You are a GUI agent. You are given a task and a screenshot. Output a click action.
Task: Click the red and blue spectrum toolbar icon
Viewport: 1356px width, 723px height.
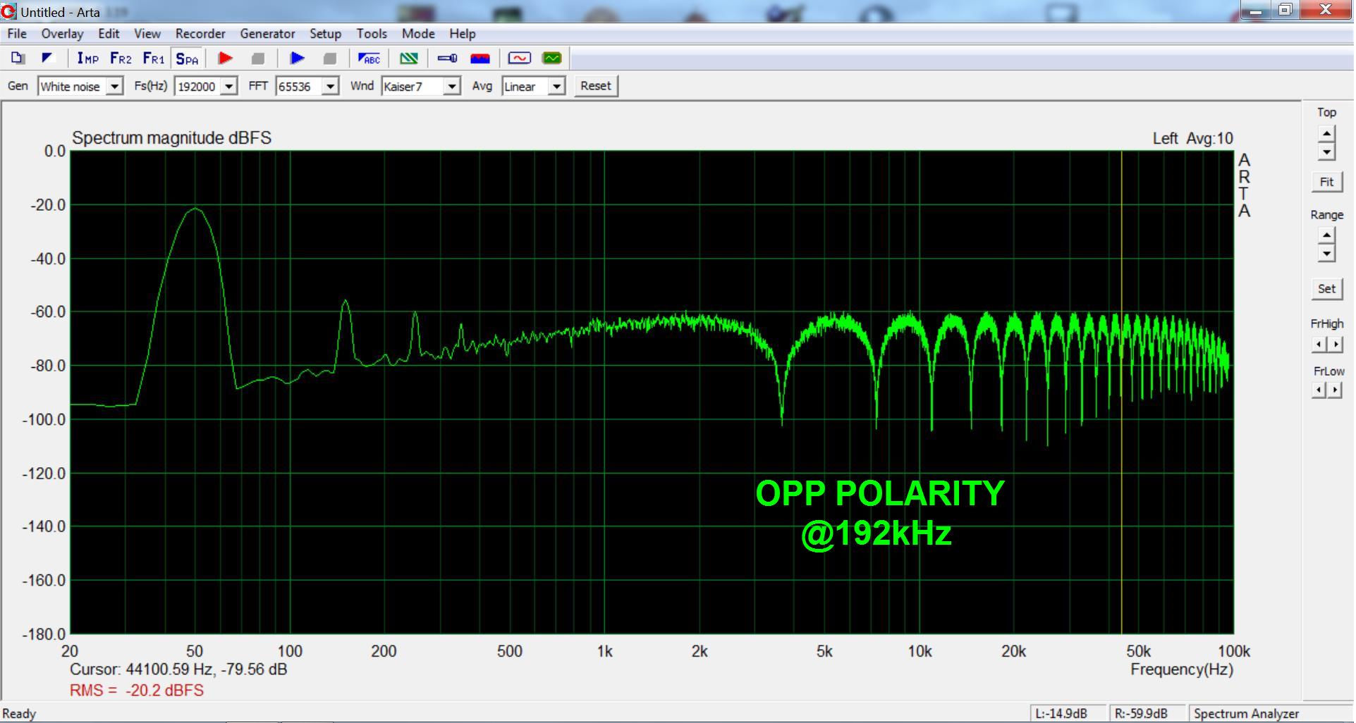click(x=480, y=58)
